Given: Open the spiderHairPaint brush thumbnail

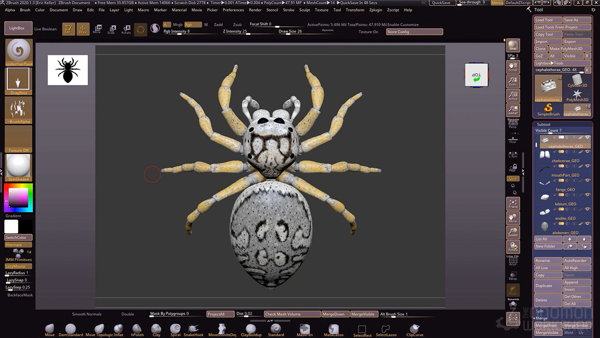Looking at the screenshot, I should [19, 53].
